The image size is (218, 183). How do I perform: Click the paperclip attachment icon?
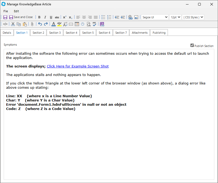point(32,24)
